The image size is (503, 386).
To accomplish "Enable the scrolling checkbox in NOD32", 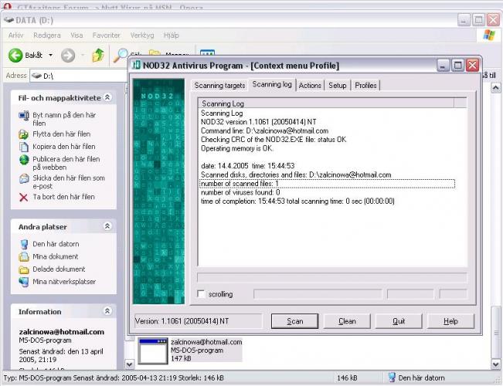I will pyautogui.click(x=202, y=294).
